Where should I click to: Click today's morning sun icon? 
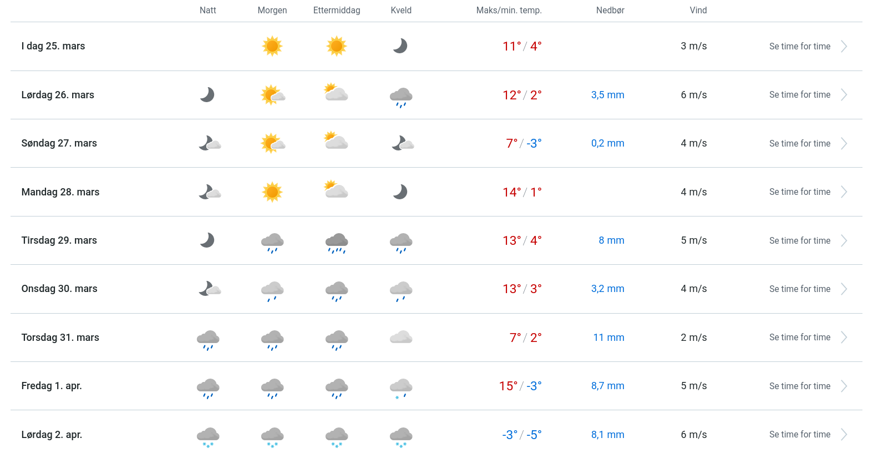coord(272,46)
